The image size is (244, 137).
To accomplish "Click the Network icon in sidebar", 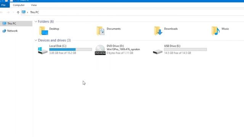I will (4, 31).
